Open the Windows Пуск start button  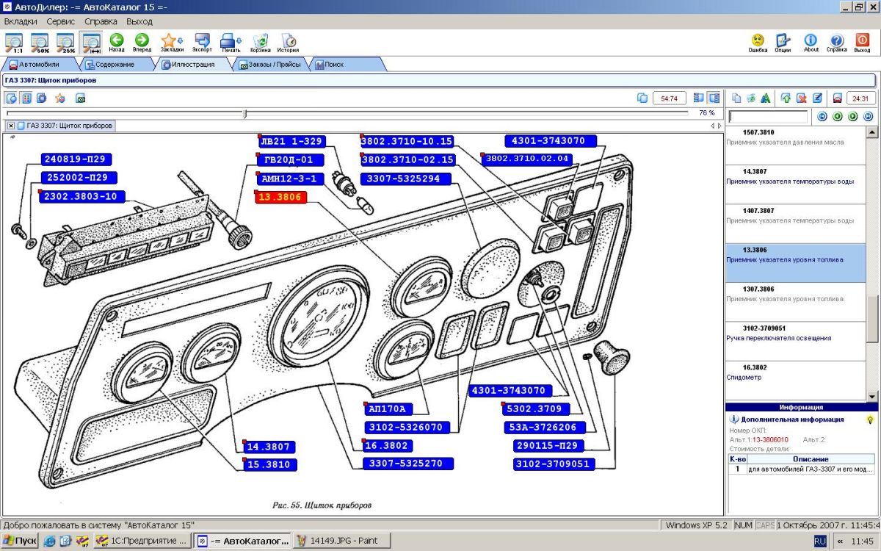20,541
